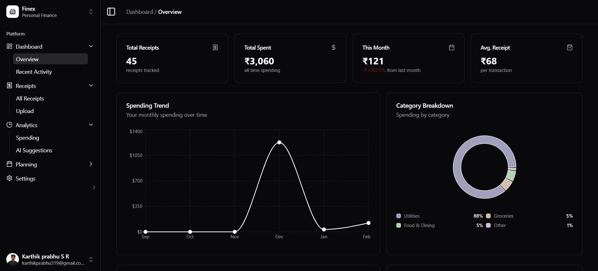Click the shopping bag icon in Avg. Receipt card

point(570,47)
